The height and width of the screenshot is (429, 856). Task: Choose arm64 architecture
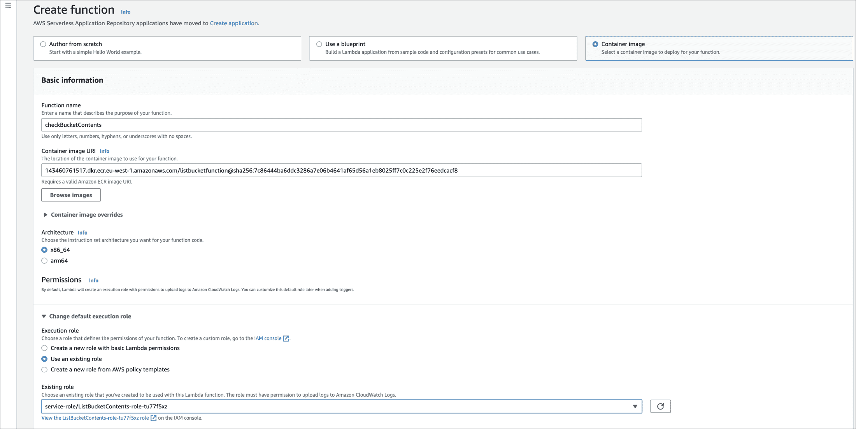coord(44,261)
